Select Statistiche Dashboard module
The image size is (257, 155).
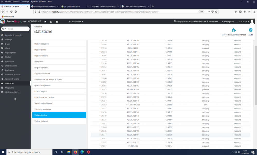tap(59, 103)
